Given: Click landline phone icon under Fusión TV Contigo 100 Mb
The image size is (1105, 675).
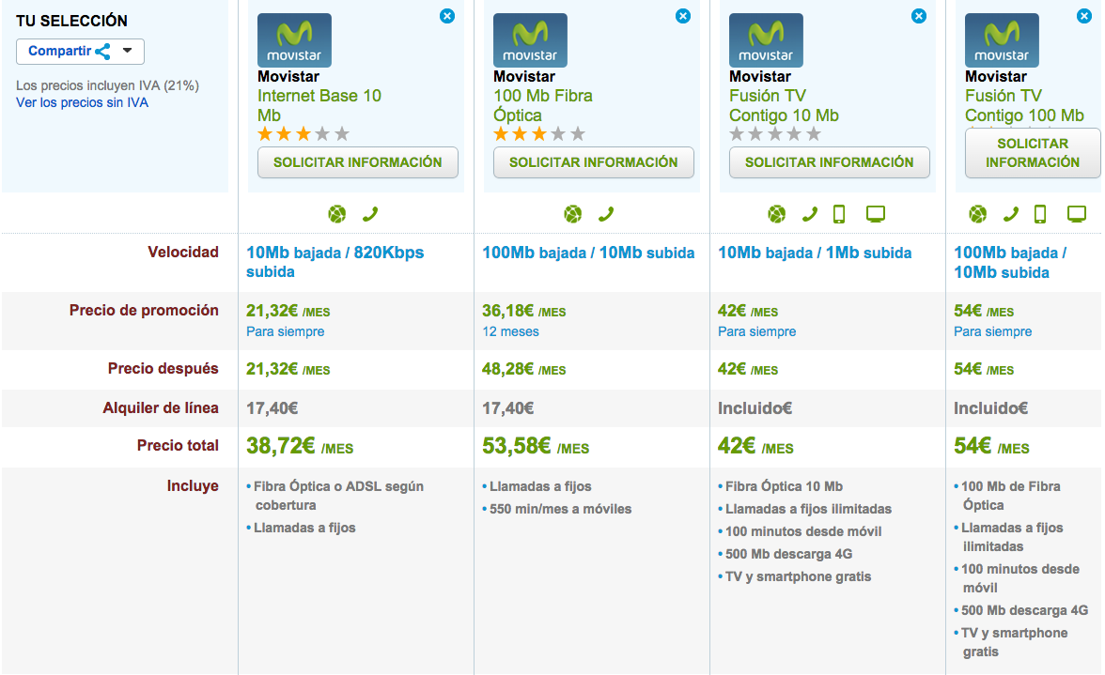Looking at the screenshot, I should click(1011, 214).
